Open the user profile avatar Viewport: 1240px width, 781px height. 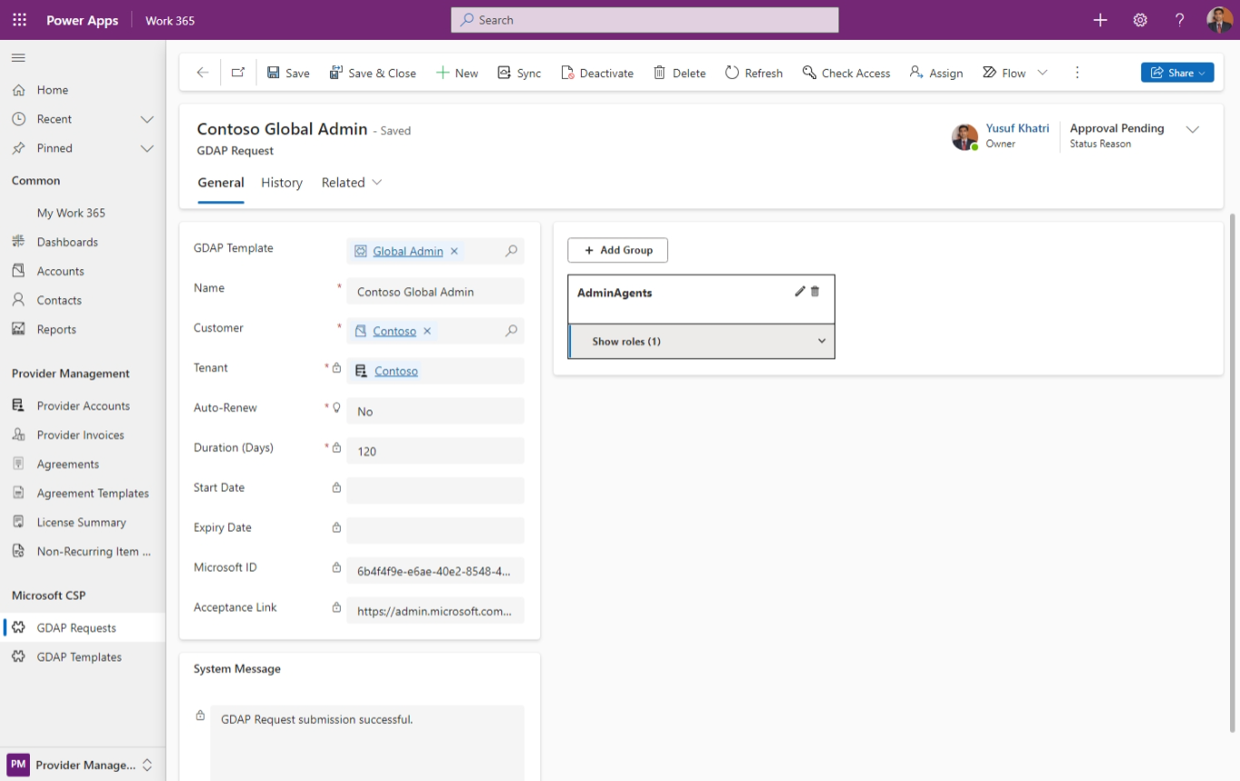(1219, 20)
